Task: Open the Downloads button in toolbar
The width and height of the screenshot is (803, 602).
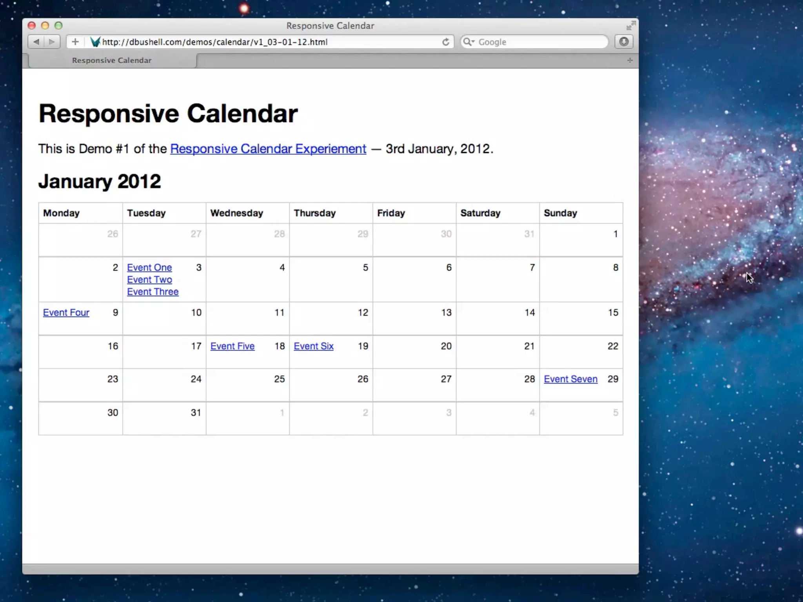Action: point(624,42)
